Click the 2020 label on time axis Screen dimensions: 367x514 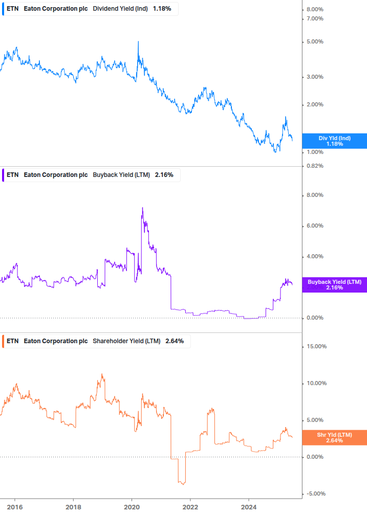[x=132, y=507]
